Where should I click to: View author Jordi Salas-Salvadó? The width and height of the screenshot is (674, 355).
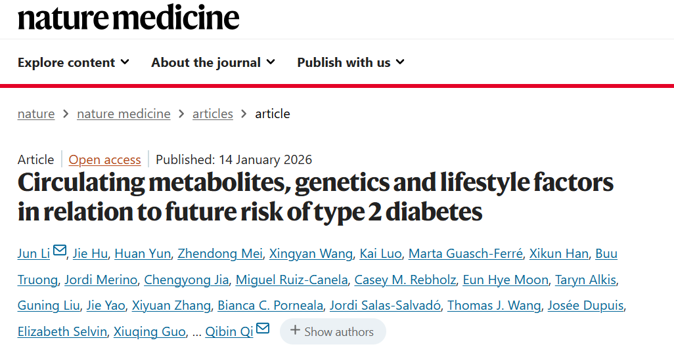point(385,305)
